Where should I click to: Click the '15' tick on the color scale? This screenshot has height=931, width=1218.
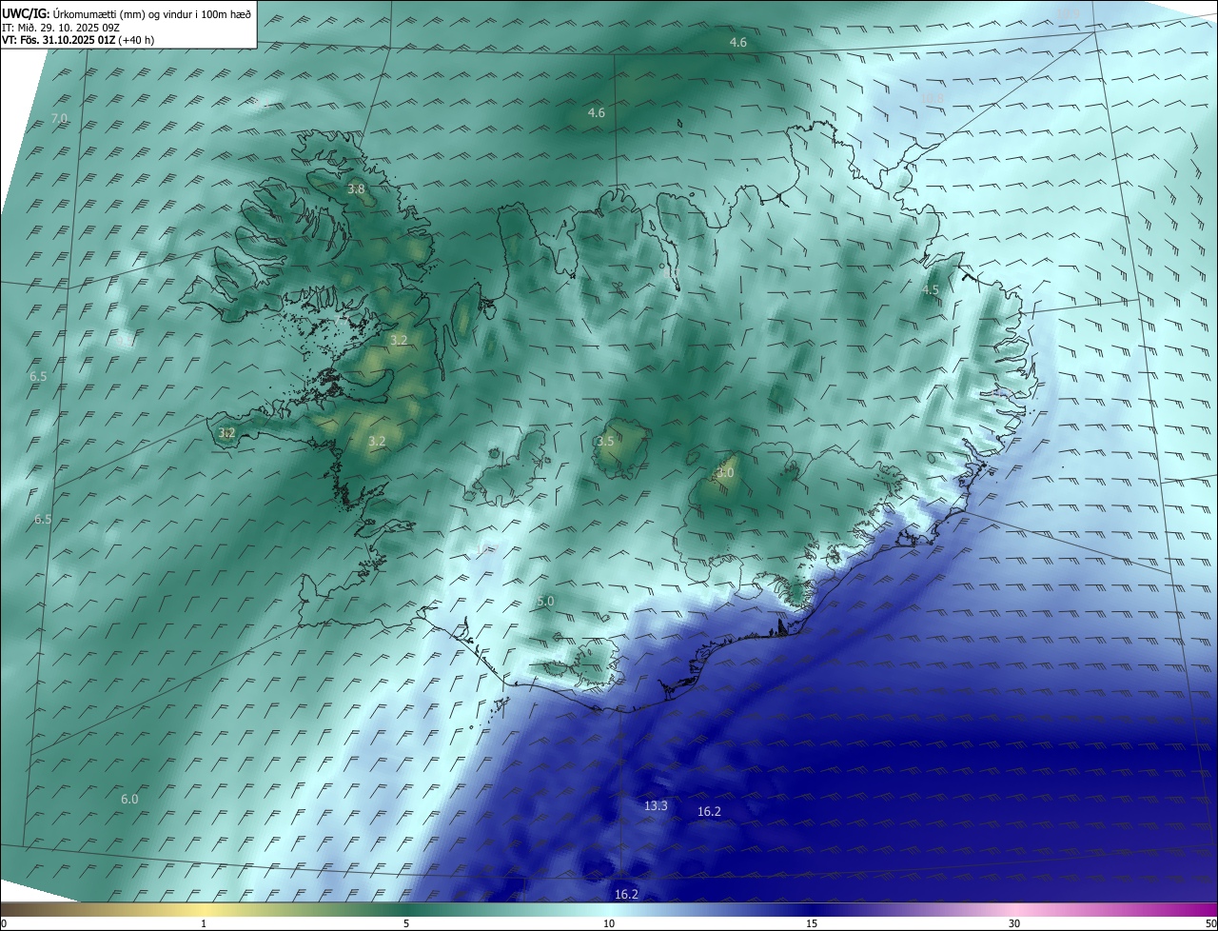(x=812, y=923)
